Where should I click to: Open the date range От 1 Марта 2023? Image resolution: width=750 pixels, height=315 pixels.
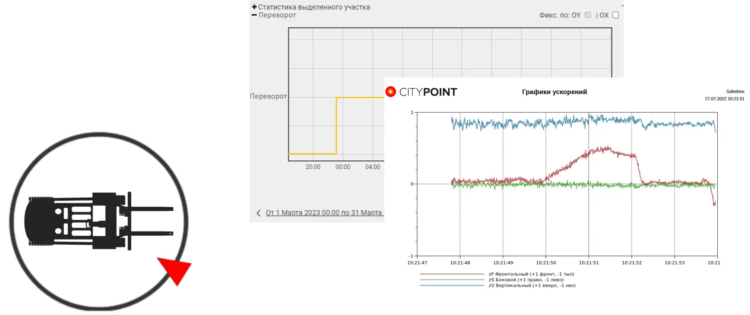[x=324, y=213]
